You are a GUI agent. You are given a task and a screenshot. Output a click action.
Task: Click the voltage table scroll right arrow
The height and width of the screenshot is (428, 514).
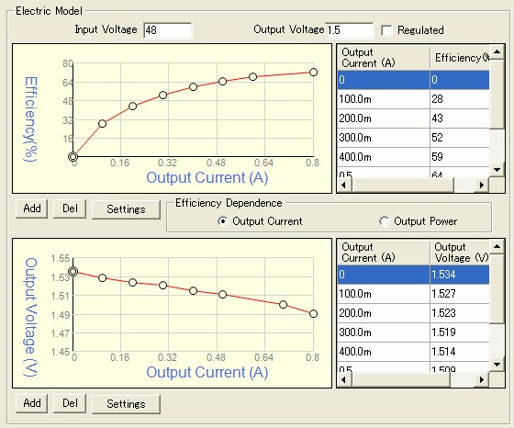(x=481, y=380)
